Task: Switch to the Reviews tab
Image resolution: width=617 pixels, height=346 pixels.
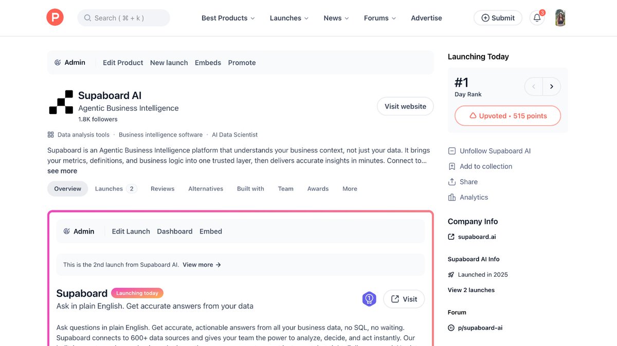Action: (x=162, y=189)
